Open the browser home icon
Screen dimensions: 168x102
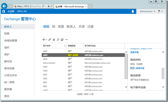[x=154, y=6]
